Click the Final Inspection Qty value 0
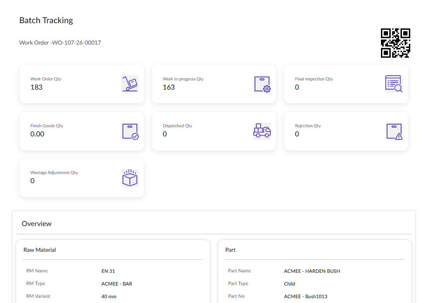This screenshot has width=433, height=303. click(x=297, y=87)
